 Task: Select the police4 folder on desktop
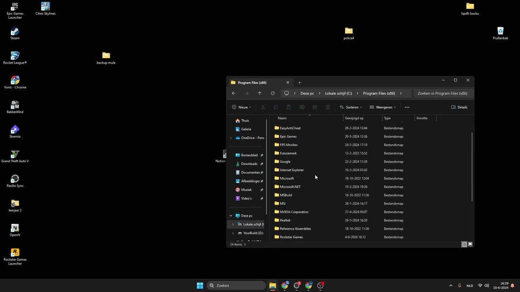349,34
